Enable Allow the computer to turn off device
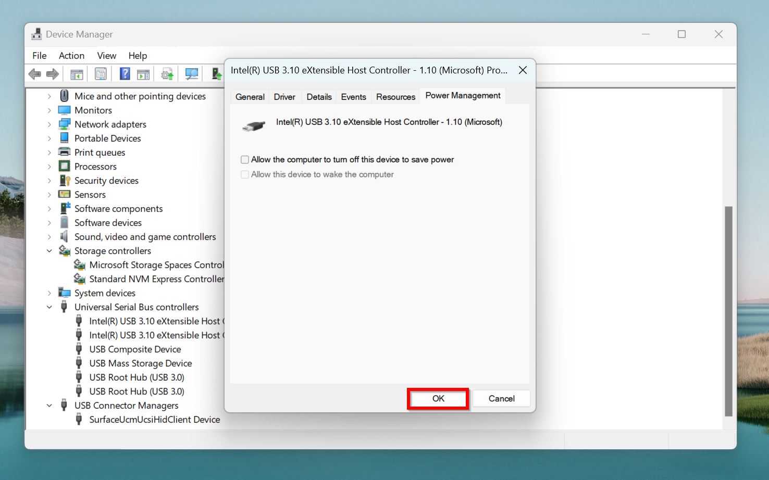769x480 pixels. (245, 160)
